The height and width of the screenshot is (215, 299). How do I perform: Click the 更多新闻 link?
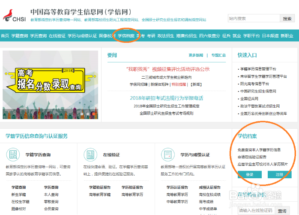tap(196, 55)
